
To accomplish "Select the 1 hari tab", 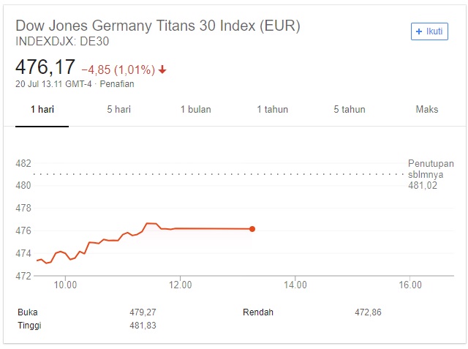I will (x=42, y=110).
